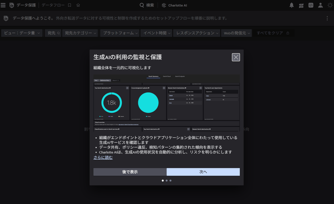Click the 組織全体を一元的に可視化します subtitle
This screenshot has width=334, height=204.
click(122, 68)
